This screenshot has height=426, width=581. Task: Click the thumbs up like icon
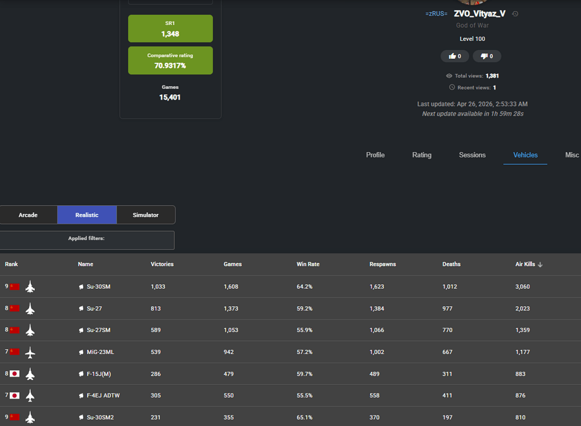coord(451,56)
